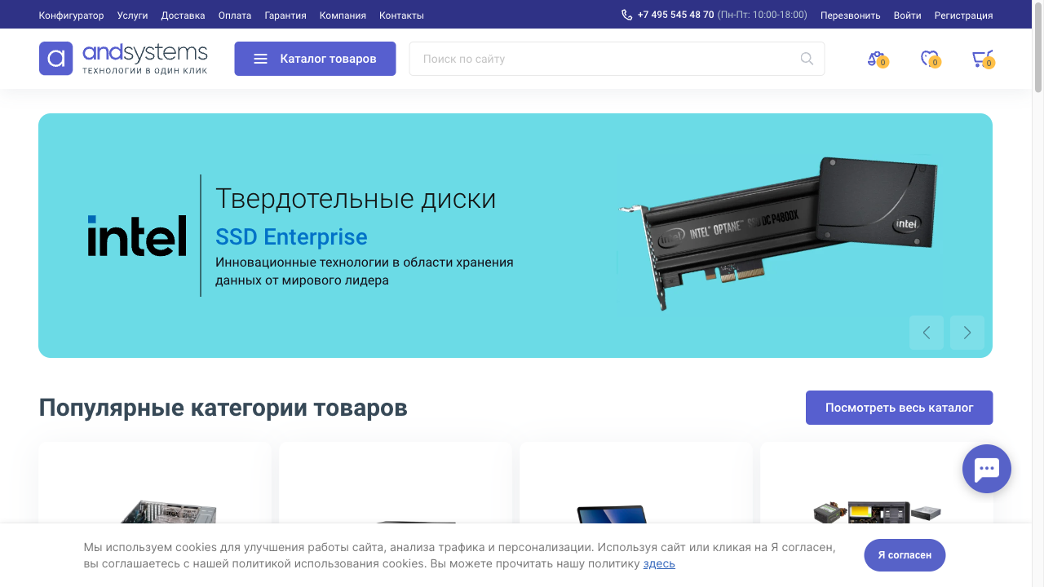Open Услуги in top menu

pyautogui.click(x=133, y=15)
